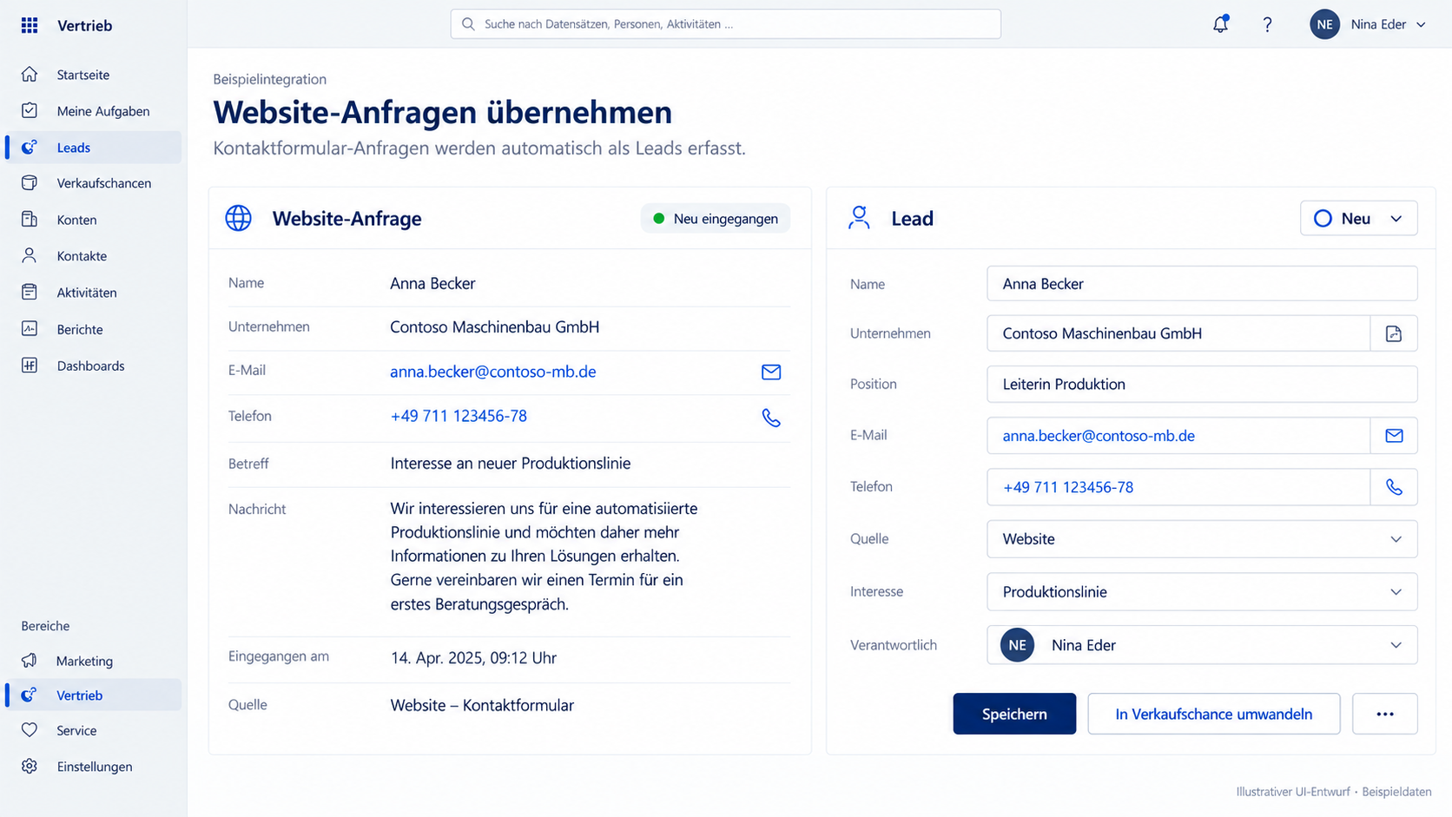The height and width of the screenshot is (817, 1452).
Task: Click the phone icon beside Lead Telefon field
Action: click(x=1394, y=487)
